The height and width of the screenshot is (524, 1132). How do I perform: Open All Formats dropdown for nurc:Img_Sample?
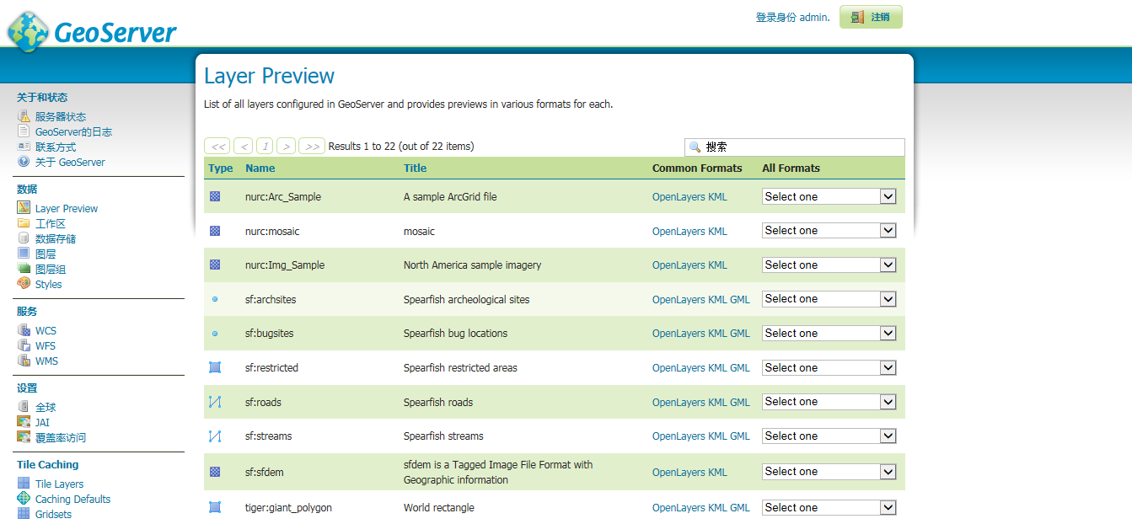pyautogui.click(x=829, y=265)
